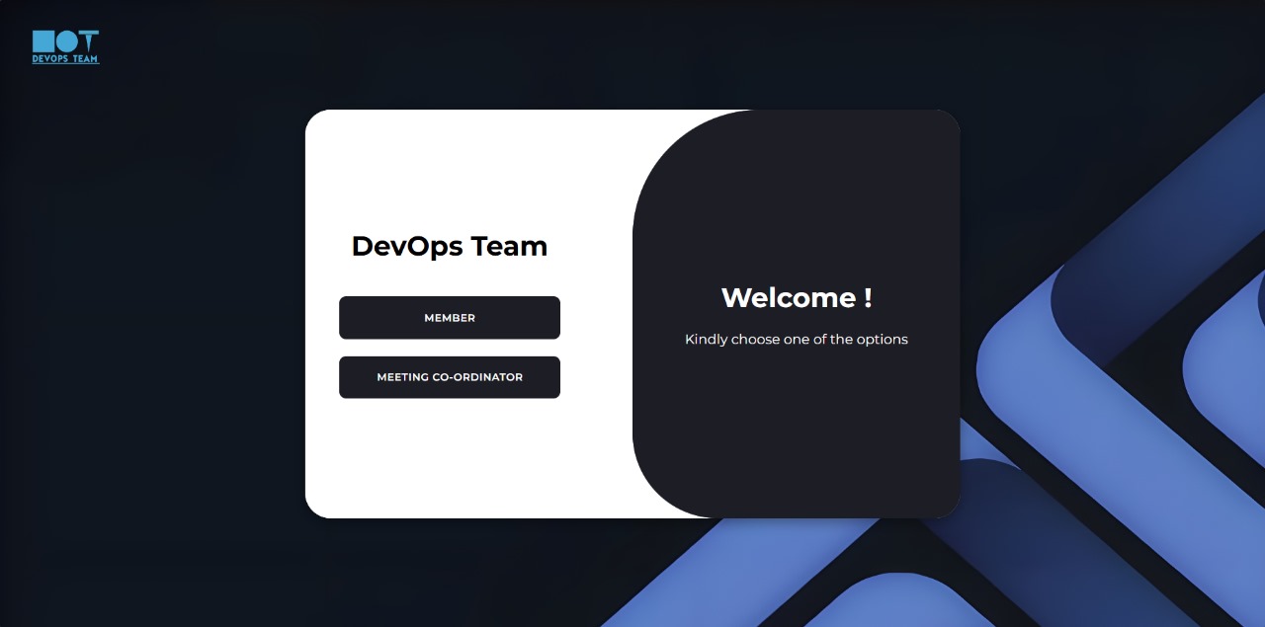1265x627 pixels.
Task: Click the underlined DEVOPS TEAM logo text
Action: 65,59
